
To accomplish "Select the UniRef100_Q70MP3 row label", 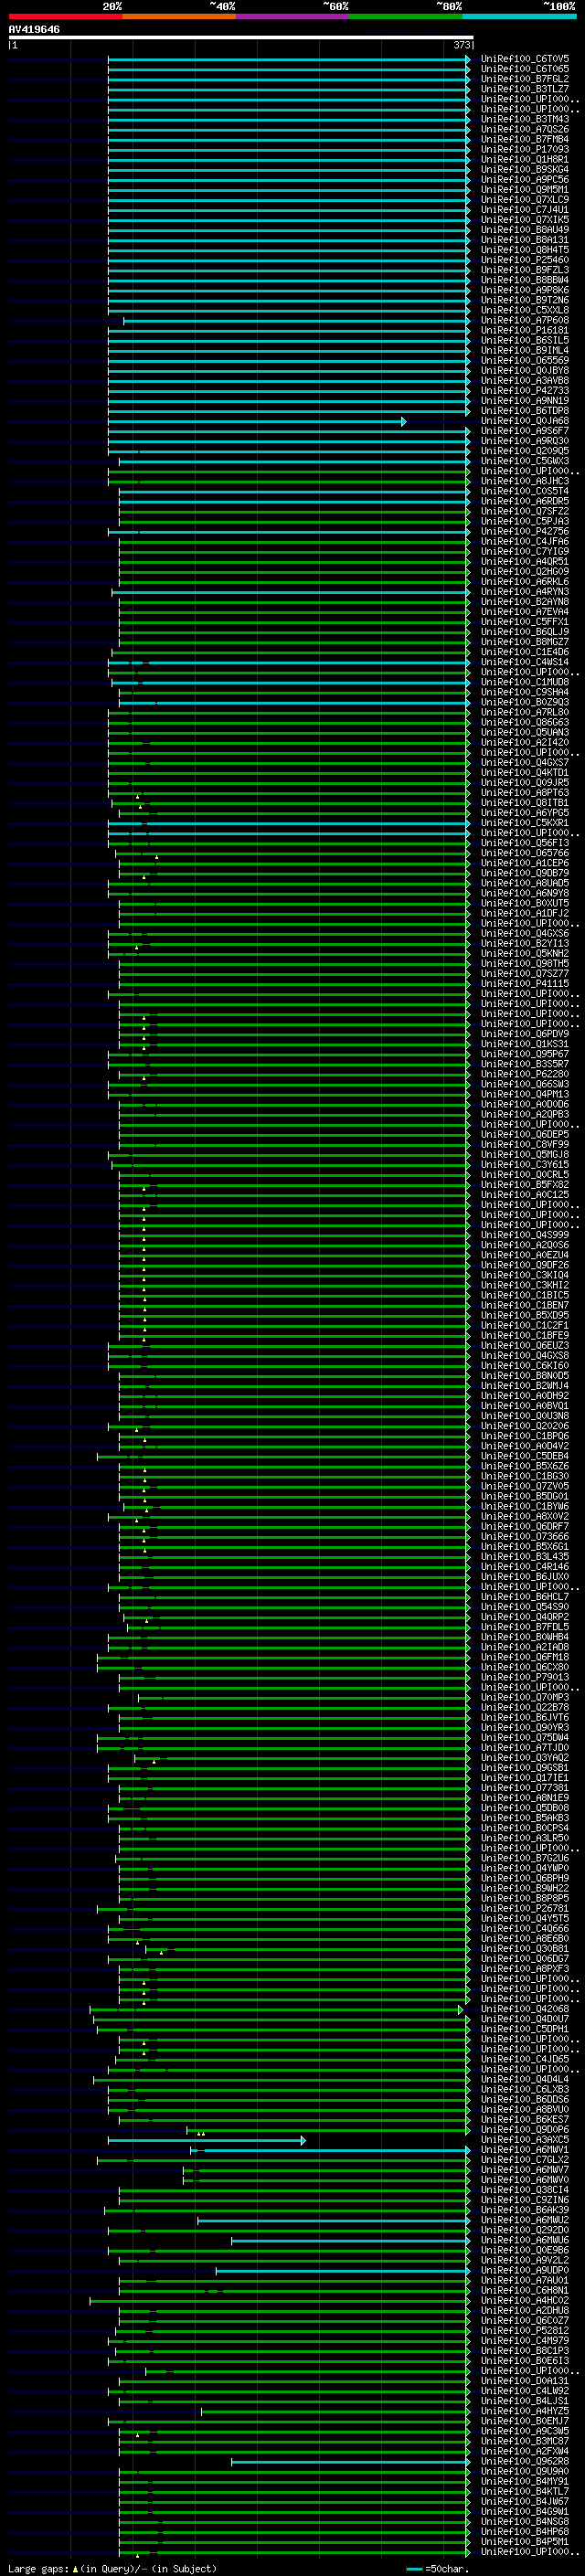I will 525,1697.
